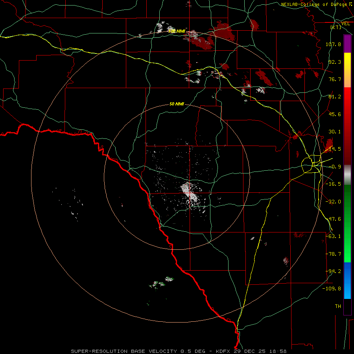Pick the purple segment of the velocity color bar
This screenshot has height=354, width=354.
coord(347,44)
